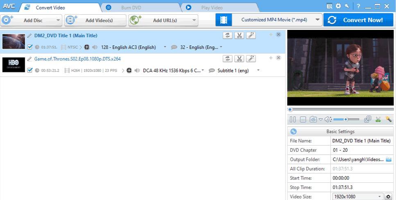
Task: Click the video preview image
Action: tap(340, 67)
